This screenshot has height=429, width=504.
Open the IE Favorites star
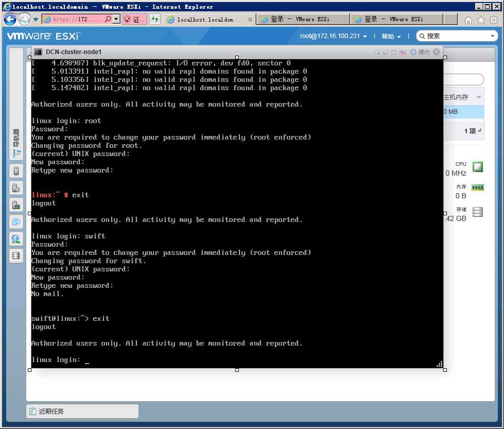coord(481,20)
